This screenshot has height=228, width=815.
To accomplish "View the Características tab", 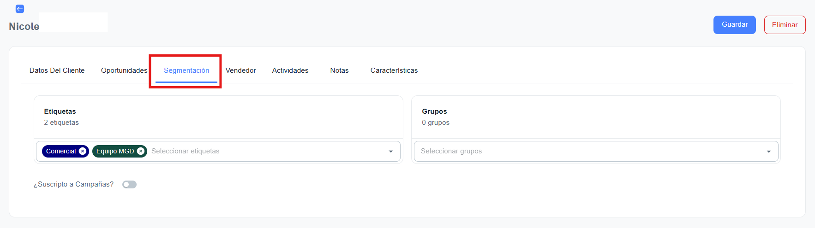I will pos(394,70).
